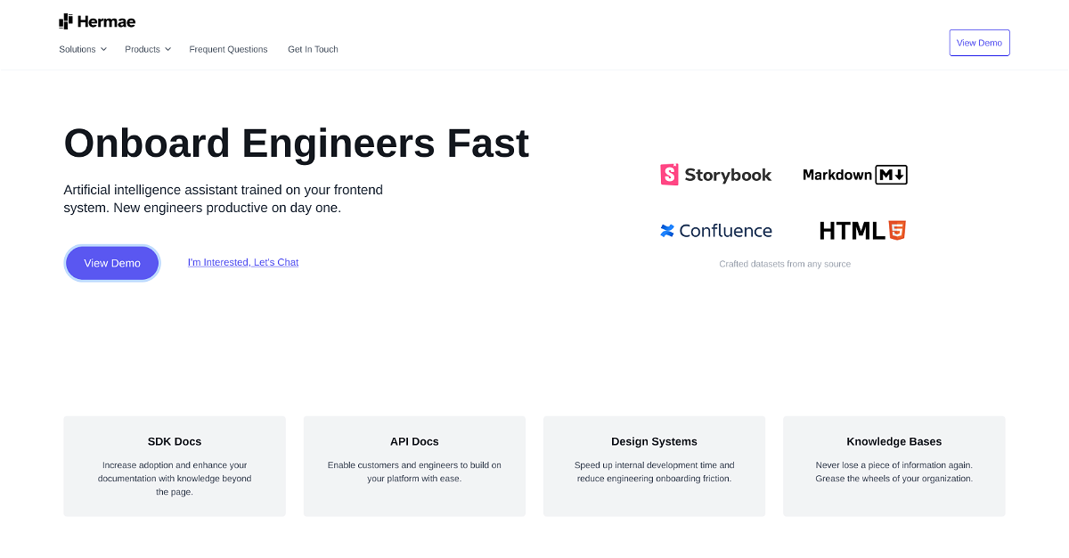Expand the Products dropdown chevron

(167, 50)
